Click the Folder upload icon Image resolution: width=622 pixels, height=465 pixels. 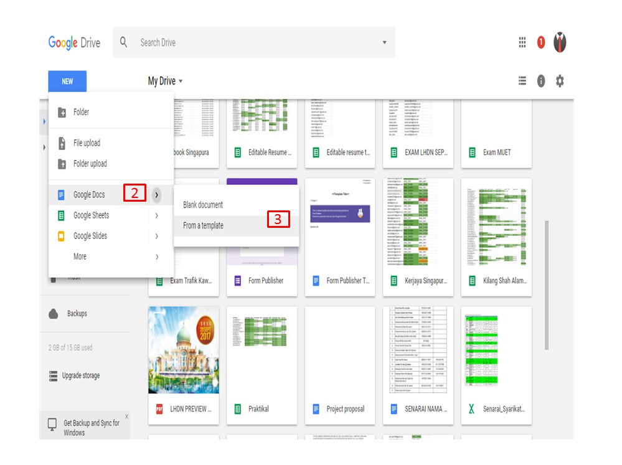pos(62,164)
